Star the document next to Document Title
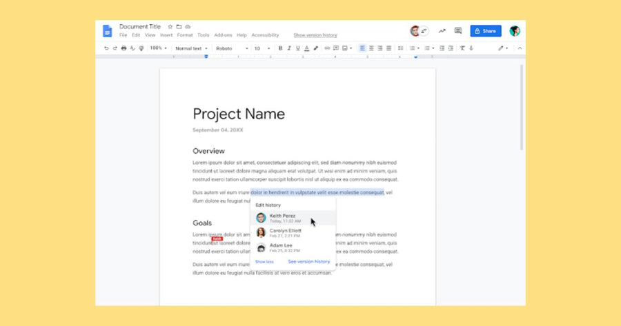This screenshot has height=326, width=621. pos(170,26)
